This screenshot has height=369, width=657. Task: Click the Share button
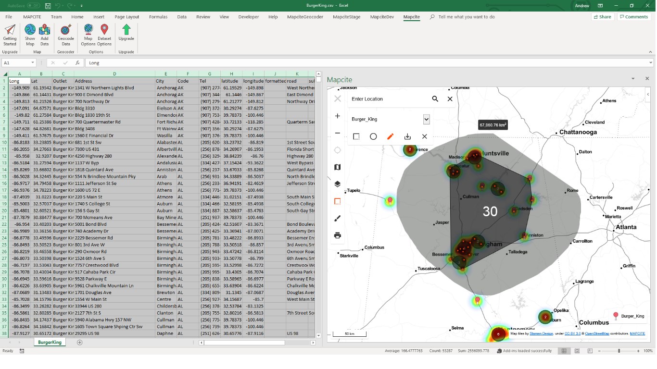602,17
